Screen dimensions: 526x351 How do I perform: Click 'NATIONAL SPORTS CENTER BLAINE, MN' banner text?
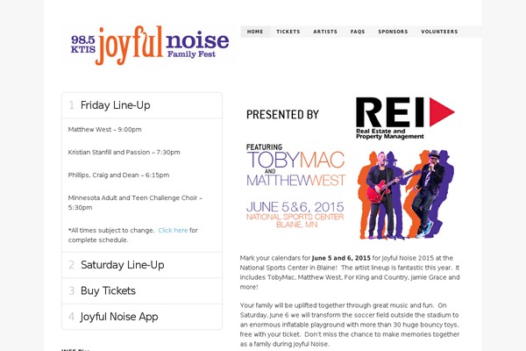(x=295, y=221)
